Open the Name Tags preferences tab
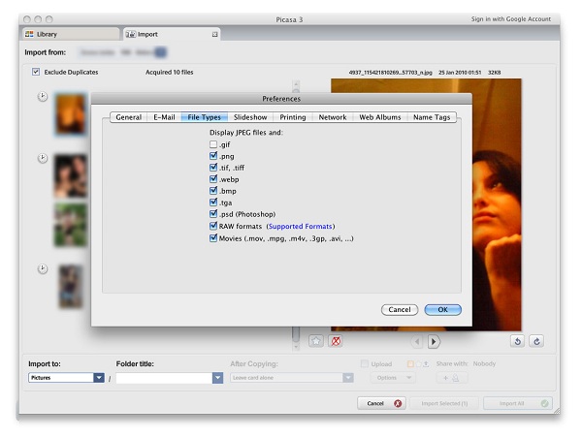Image resolution: width=582 pixels, height=437 pixels. pyautogui.click(x=432, y=117)
